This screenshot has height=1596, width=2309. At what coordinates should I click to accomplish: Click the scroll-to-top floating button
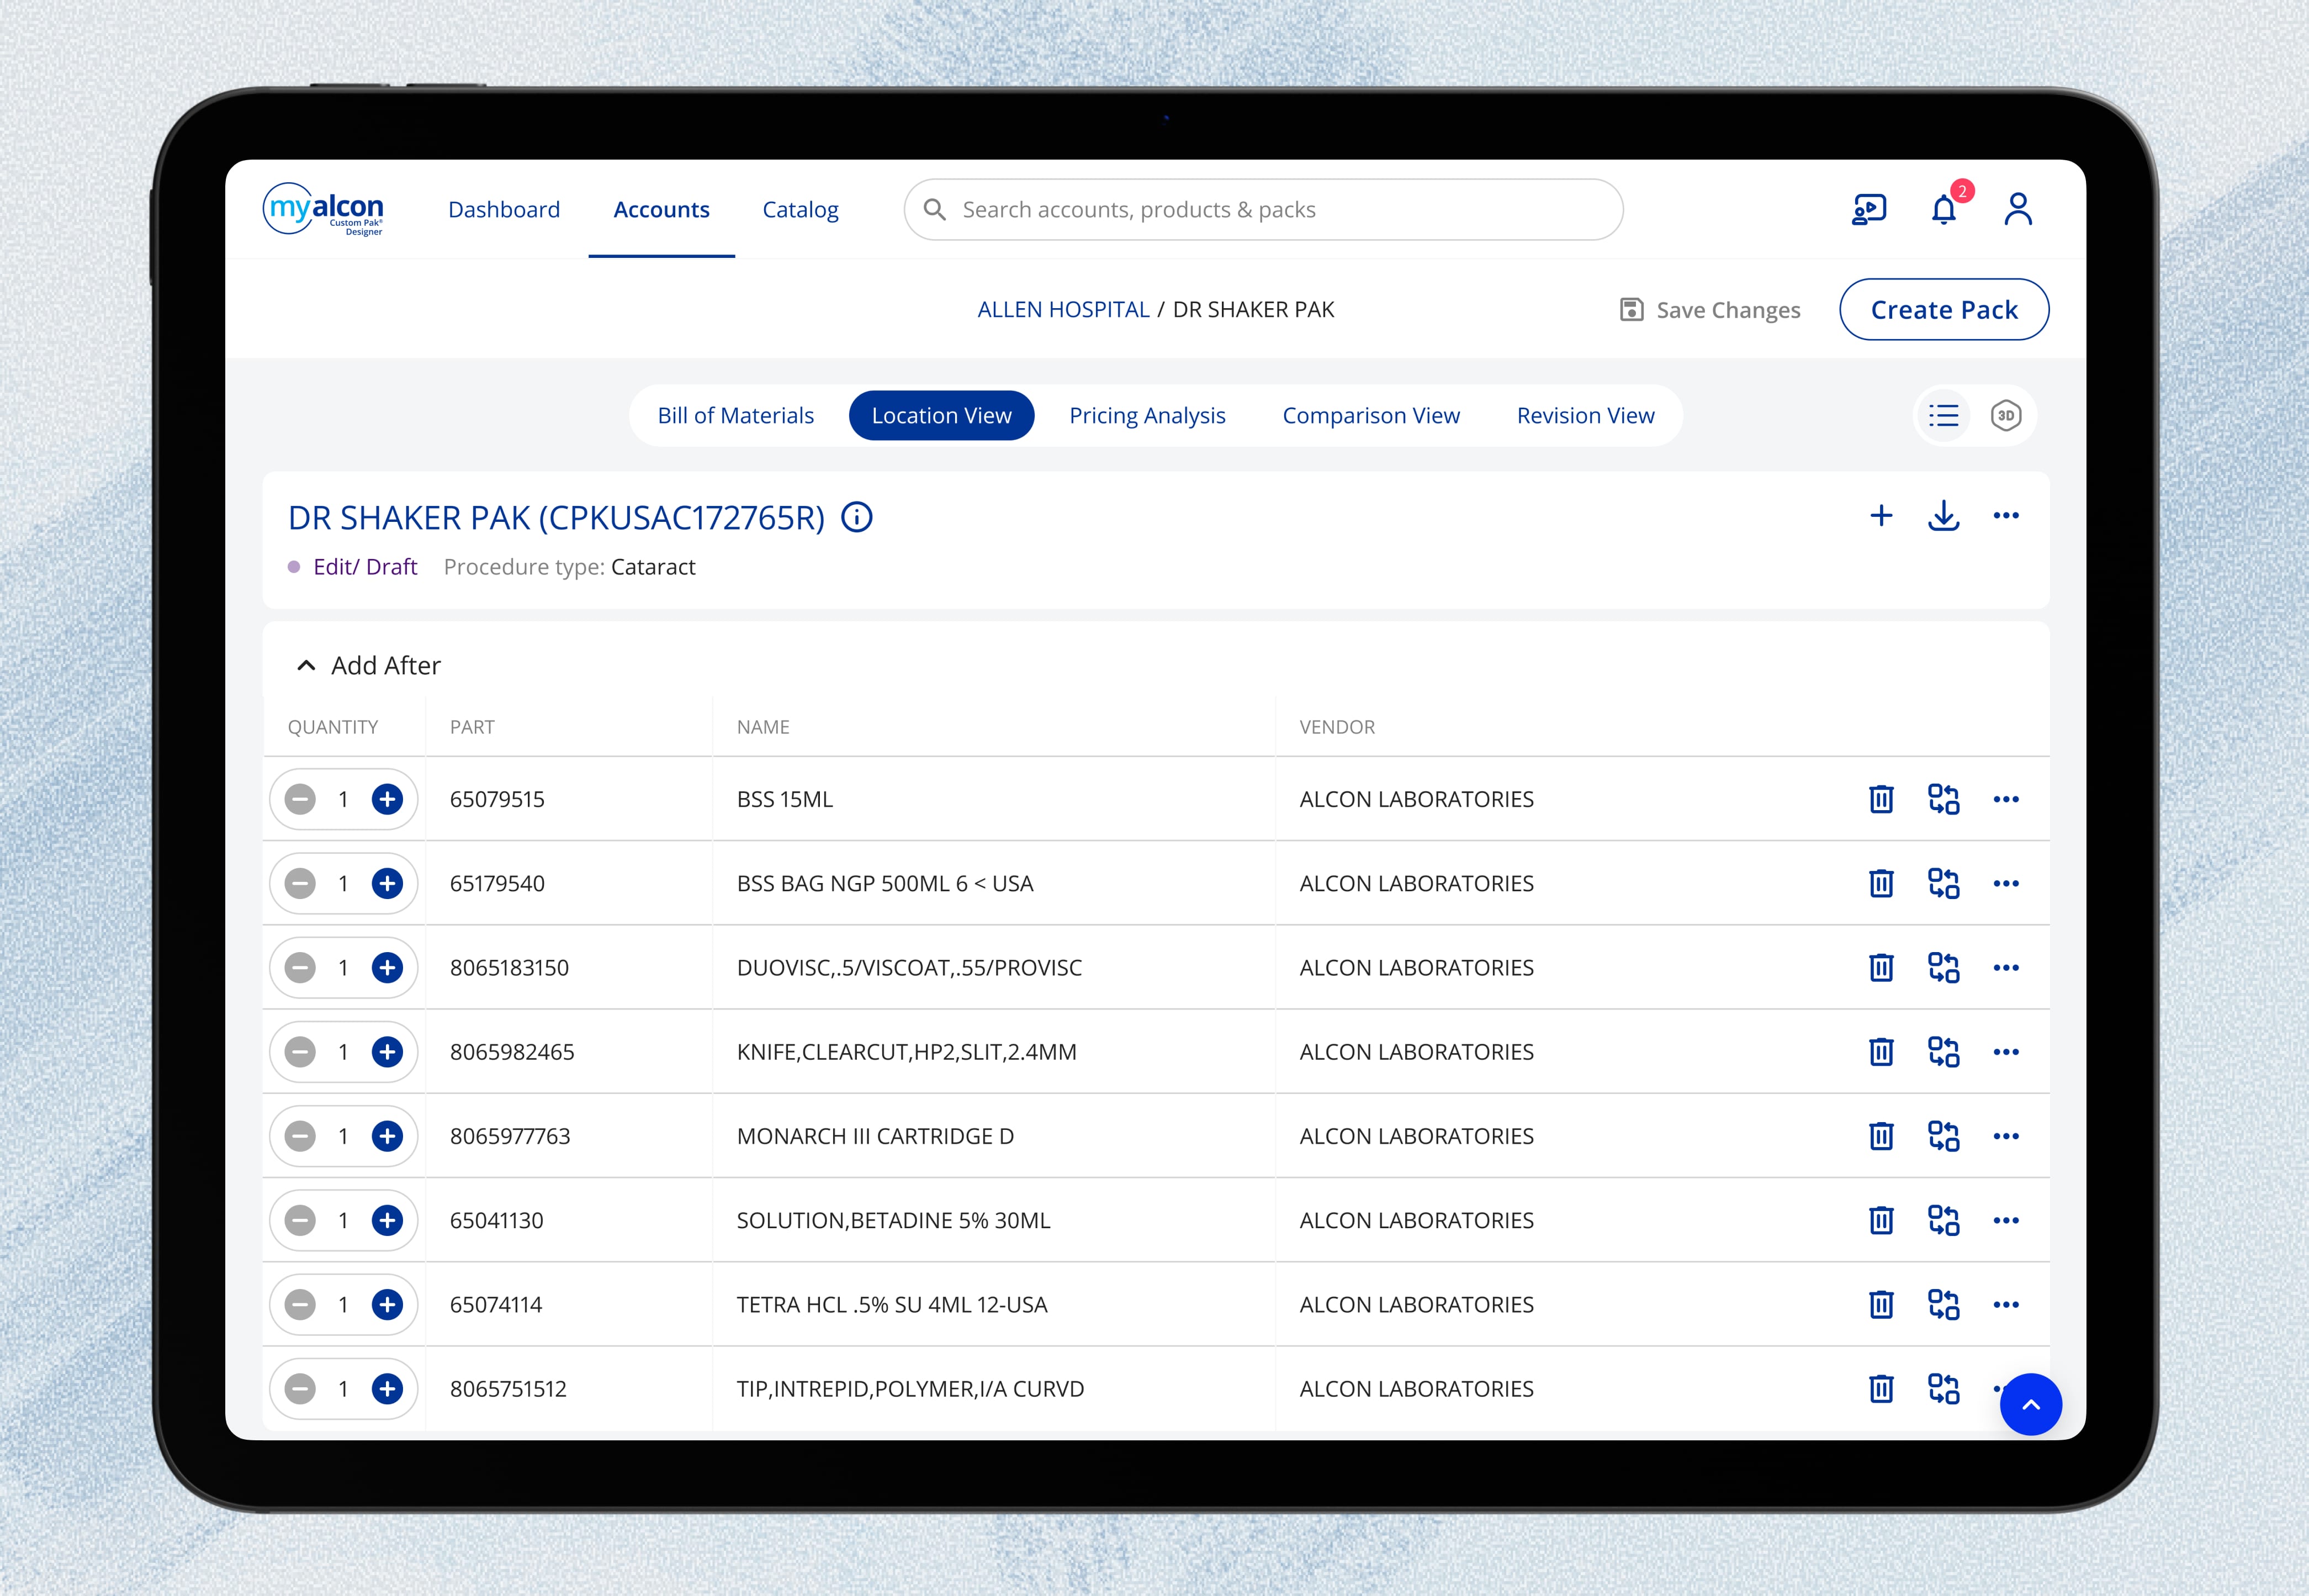tap(2030, 1404)
